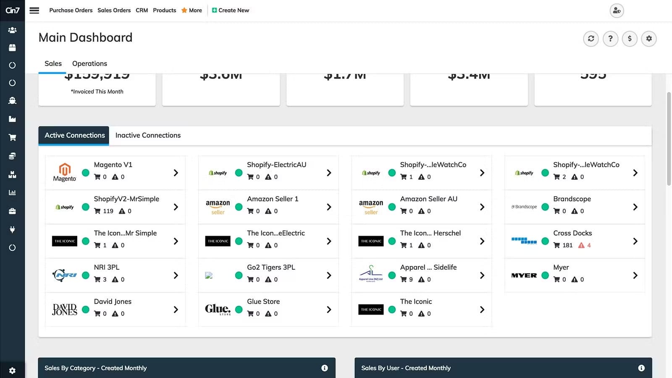Open the bar chart reports icon in sidebar

tap(13, 192)
